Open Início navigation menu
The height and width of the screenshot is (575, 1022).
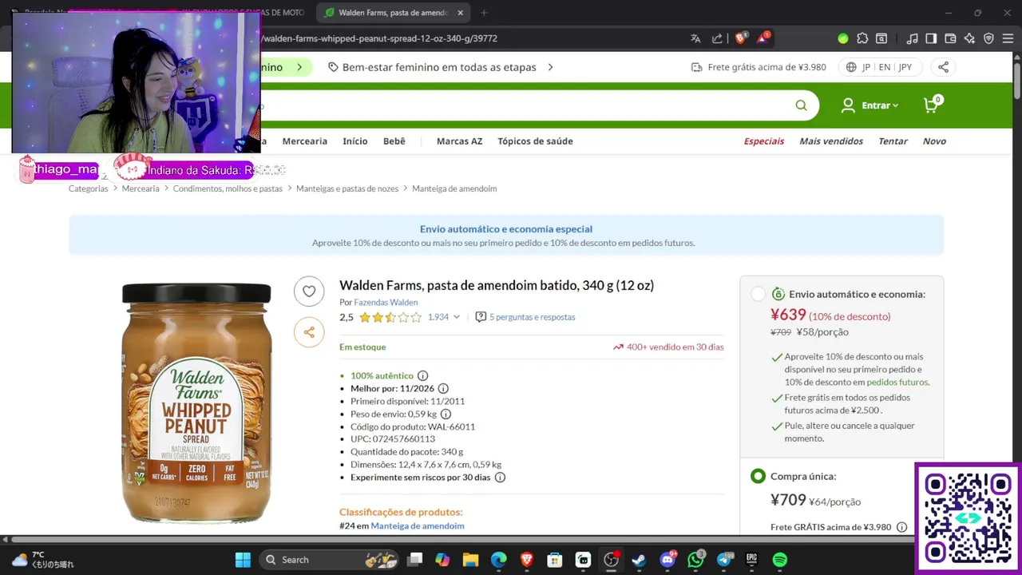pos(355,141)
